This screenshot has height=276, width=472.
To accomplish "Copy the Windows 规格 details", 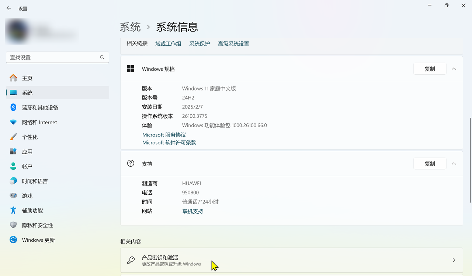I will point(430,69).
